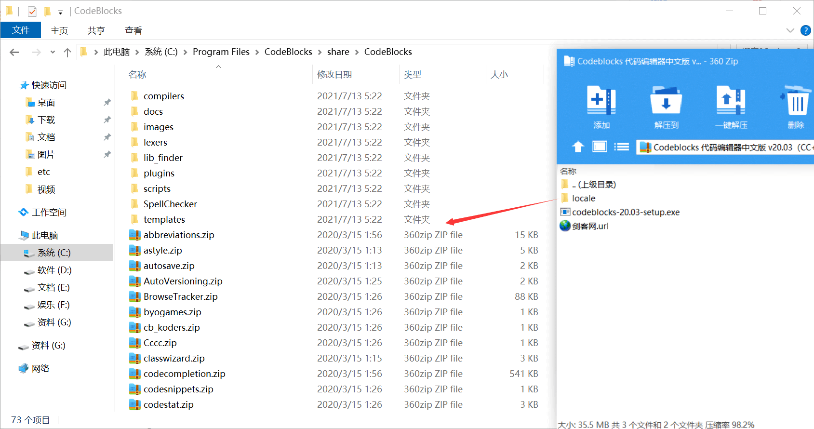The image size is (814, 429).
Task: Go up to parent folder in Explorer
Action: coord(67,52)
